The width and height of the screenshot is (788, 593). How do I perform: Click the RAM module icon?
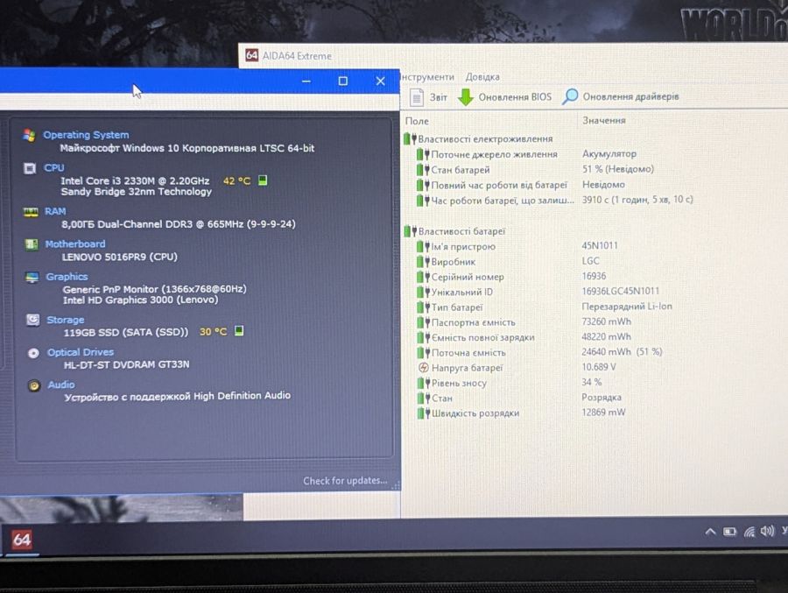(31, 212)
